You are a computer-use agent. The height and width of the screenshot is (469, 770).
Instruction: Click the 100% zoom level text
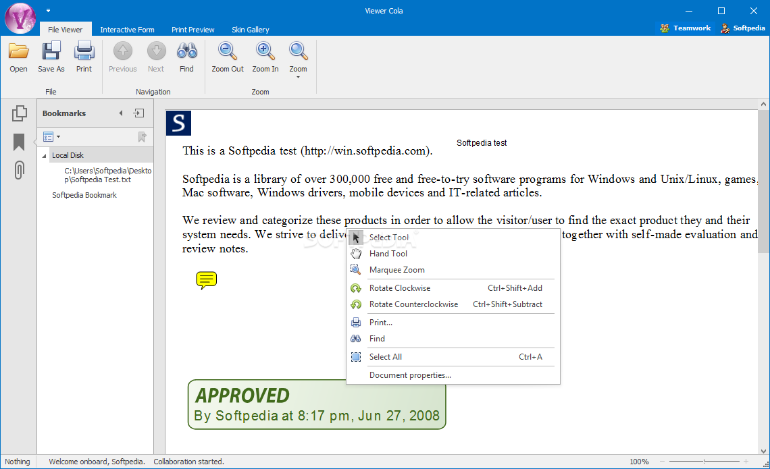(x=639, y=462)
